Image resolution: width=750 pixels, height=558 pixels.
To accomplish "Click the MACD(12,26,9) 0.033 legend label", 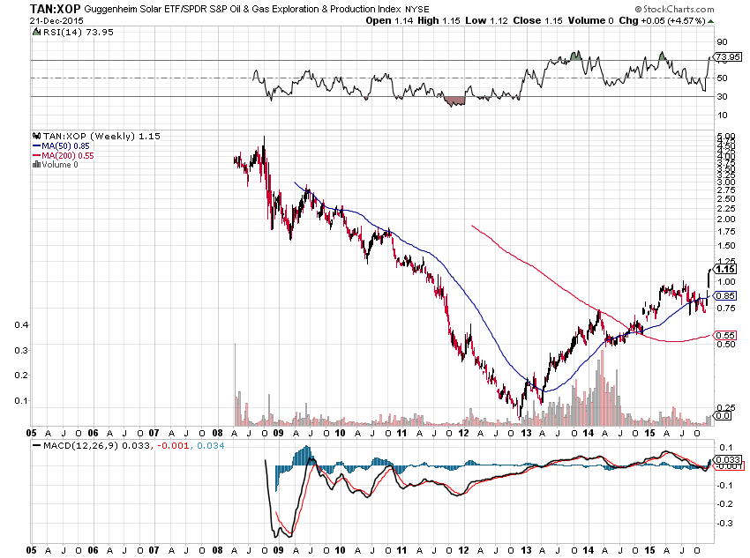I will click(96, 445).
